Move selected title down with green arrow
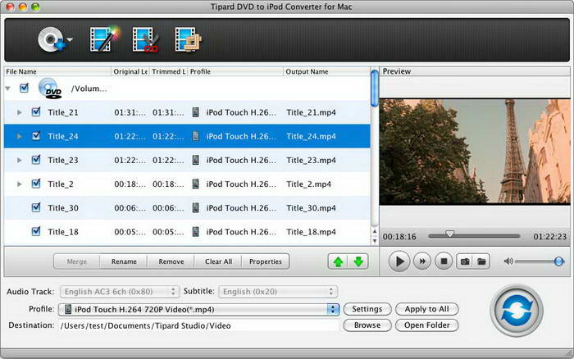This screenshot has width=574, height=359. click(x=358, y=261)
